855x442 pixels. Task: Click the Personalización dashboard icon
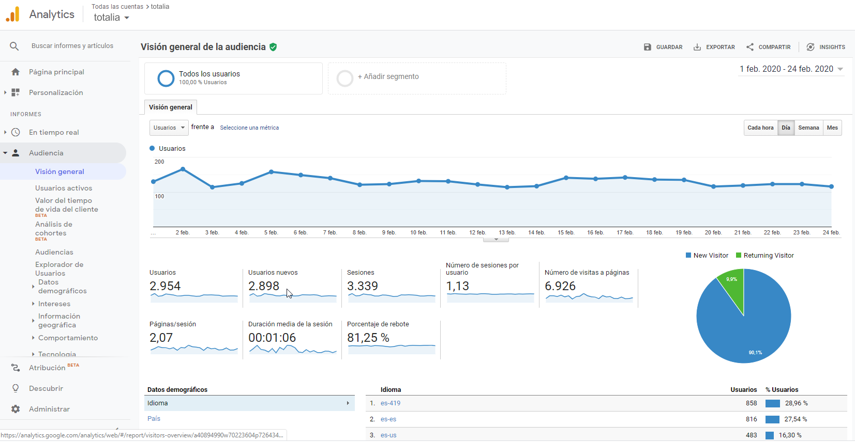tap(16, 92)
